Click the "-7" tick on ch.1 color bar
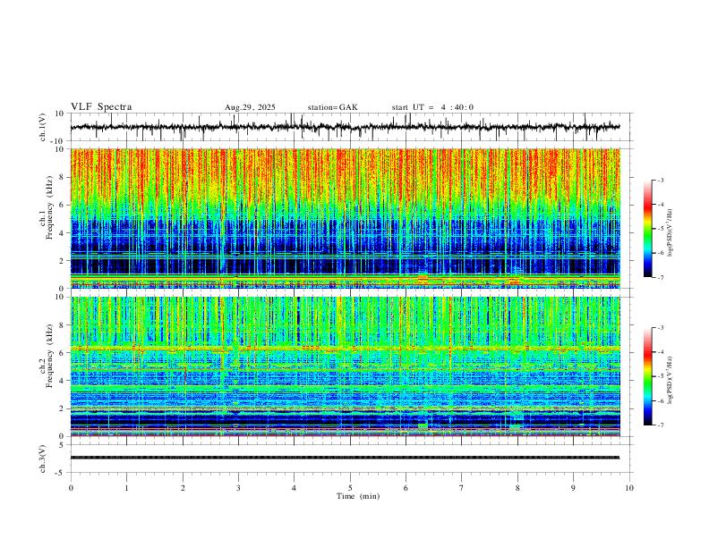This screenshot has width=709, height=547. 660,278
